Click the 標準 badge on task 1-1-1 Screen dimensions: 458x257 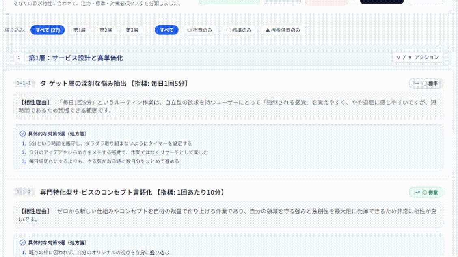[426, 84]
